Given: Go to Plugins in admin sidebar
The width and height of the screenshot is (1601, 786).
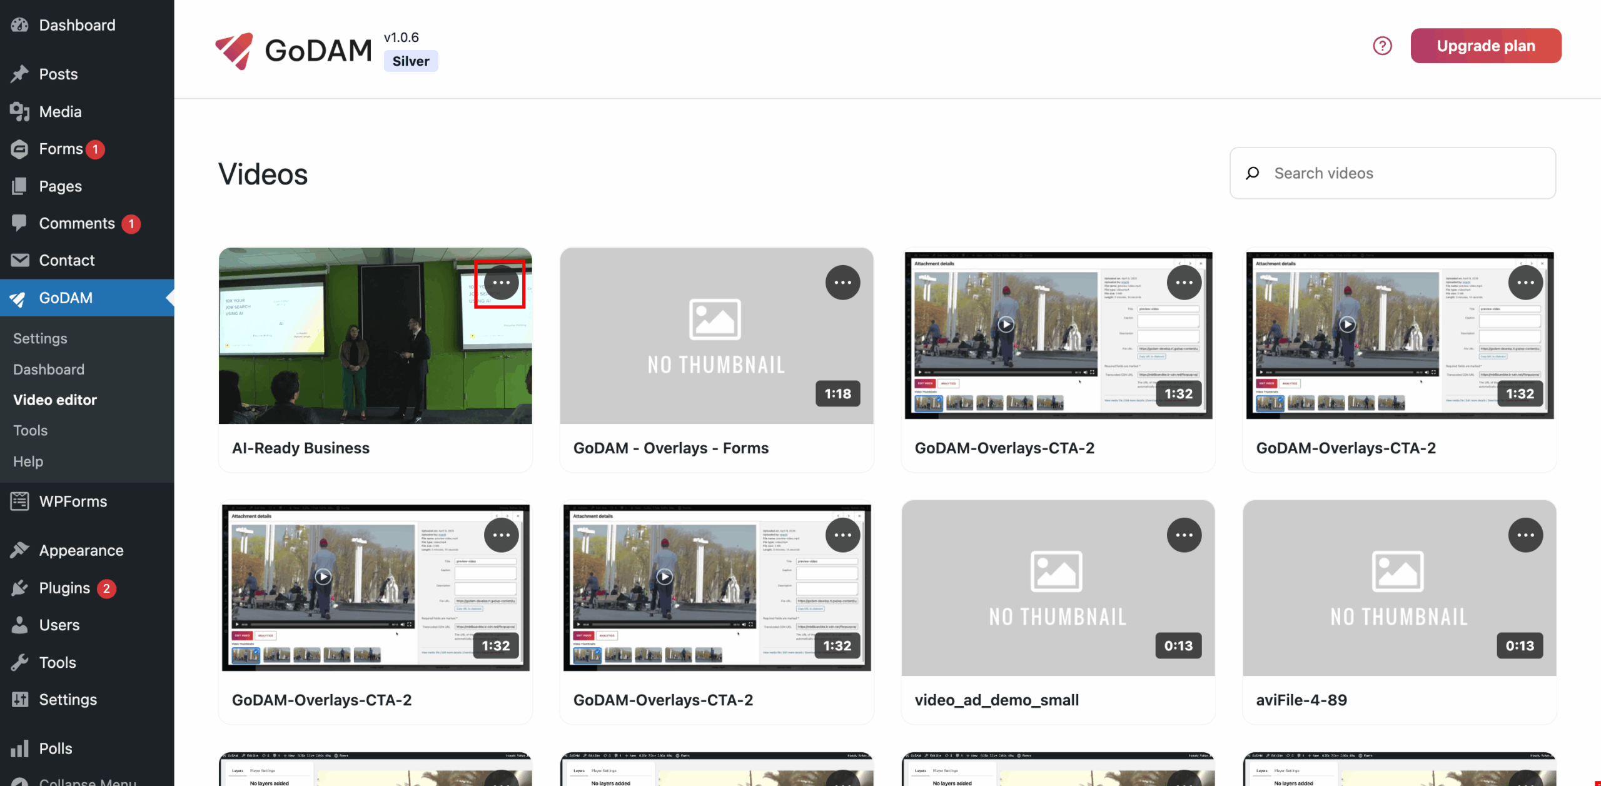Looking at the screenshot, I should coord(64,588).
